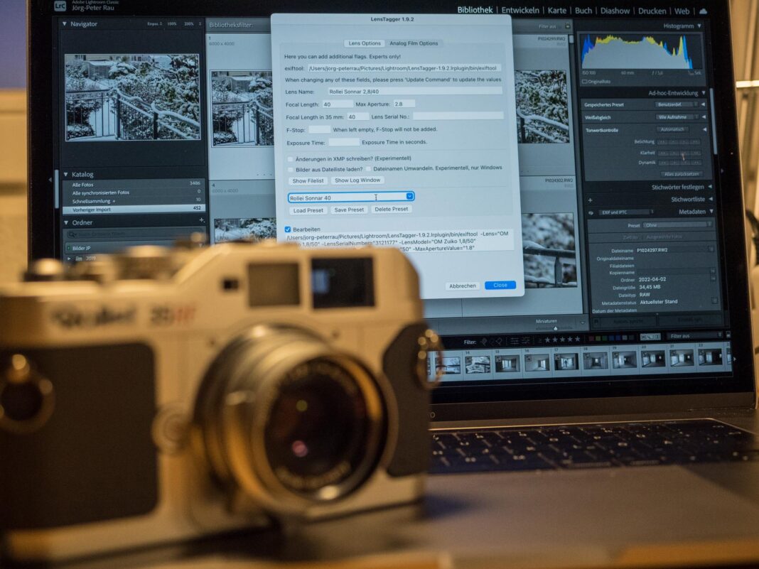Enable the Änderungen in XMP schreiben checkbox
The image size is (759, 569).
[289, 159]
